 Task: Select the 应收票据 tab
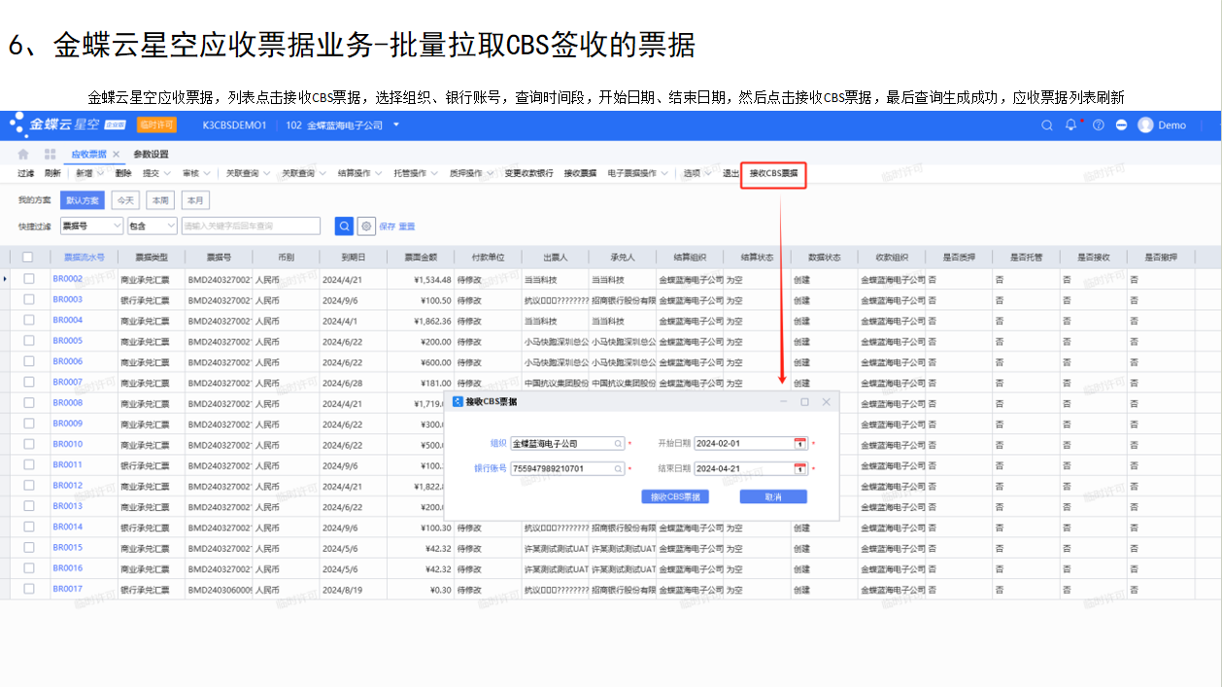[88, 155]
